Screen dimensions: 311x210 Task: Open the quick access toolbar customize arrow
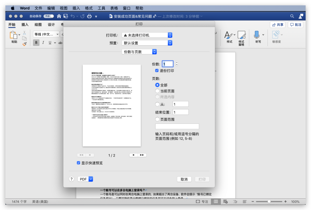click(96, 16)
